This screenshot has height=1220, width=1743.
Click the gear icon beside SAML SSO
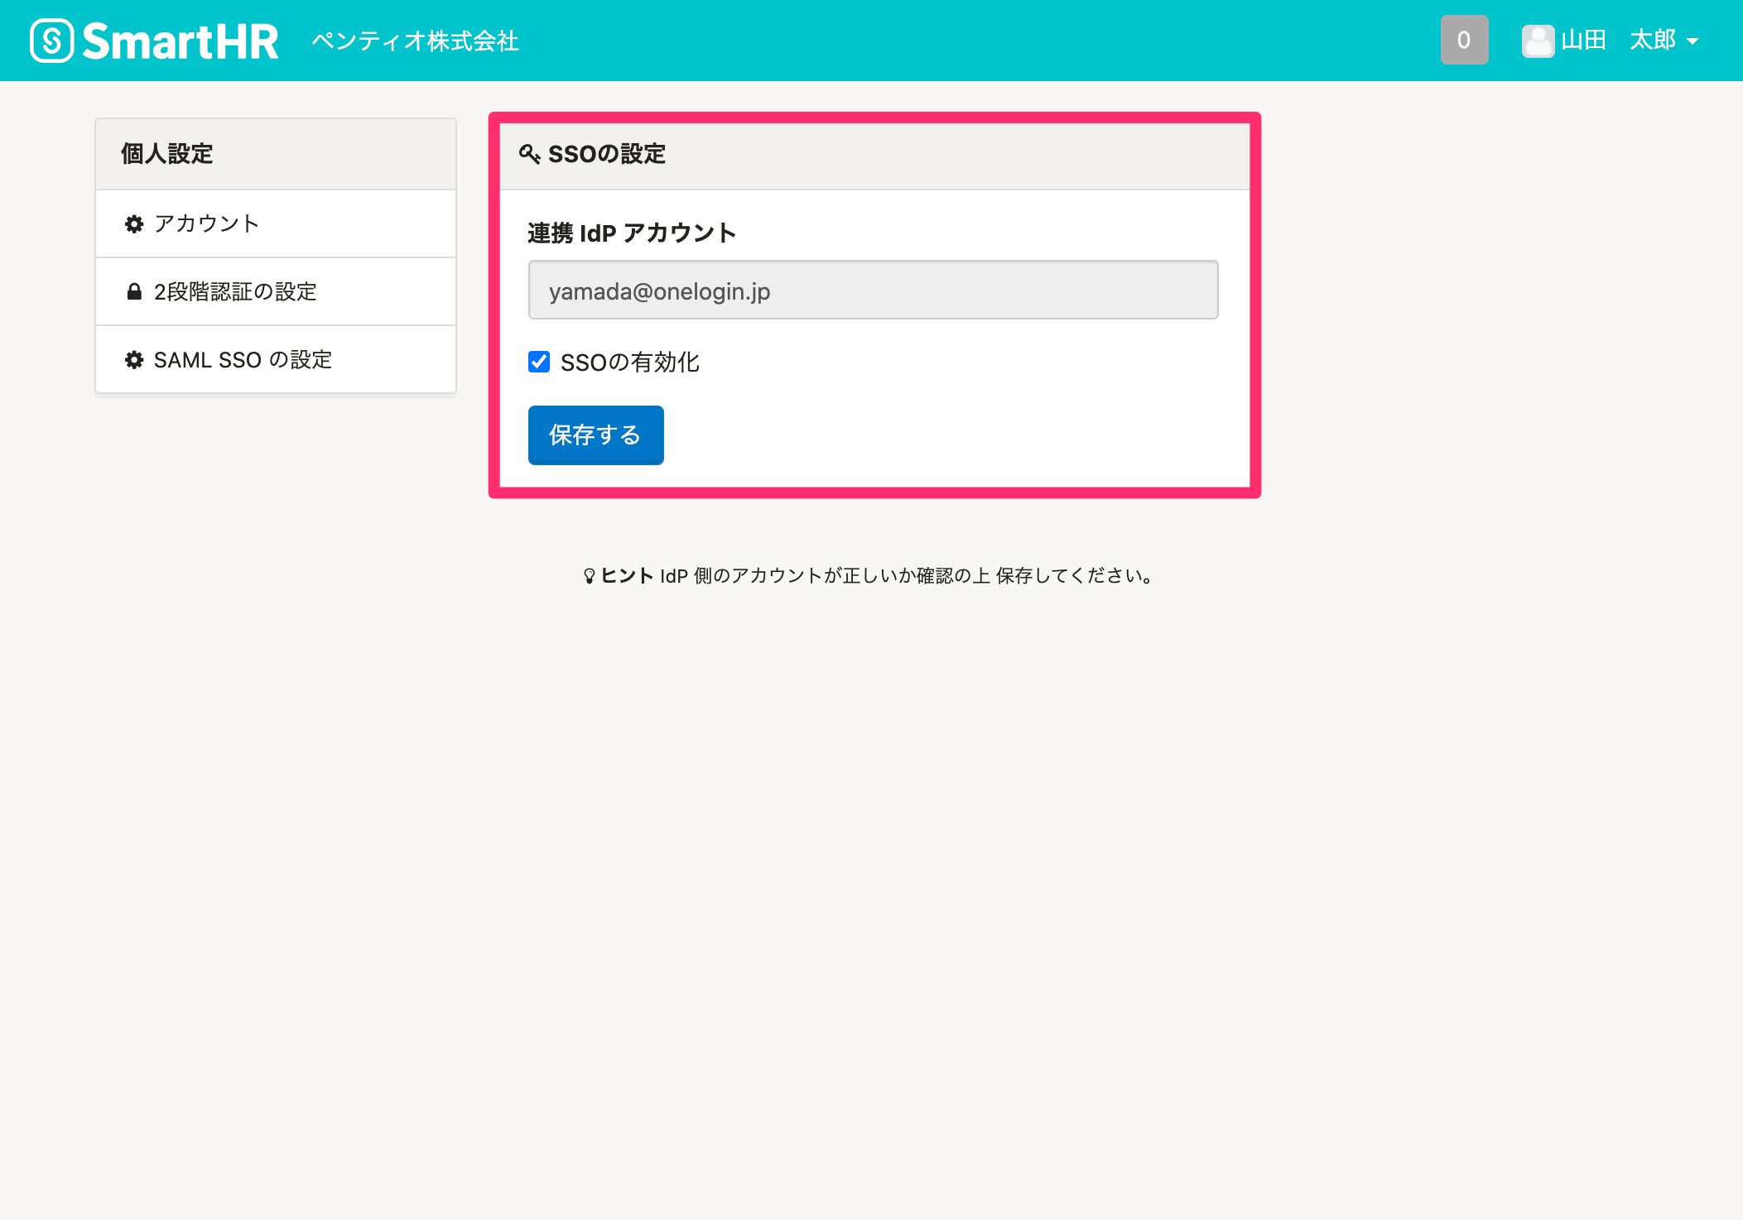tap(134, 359)
